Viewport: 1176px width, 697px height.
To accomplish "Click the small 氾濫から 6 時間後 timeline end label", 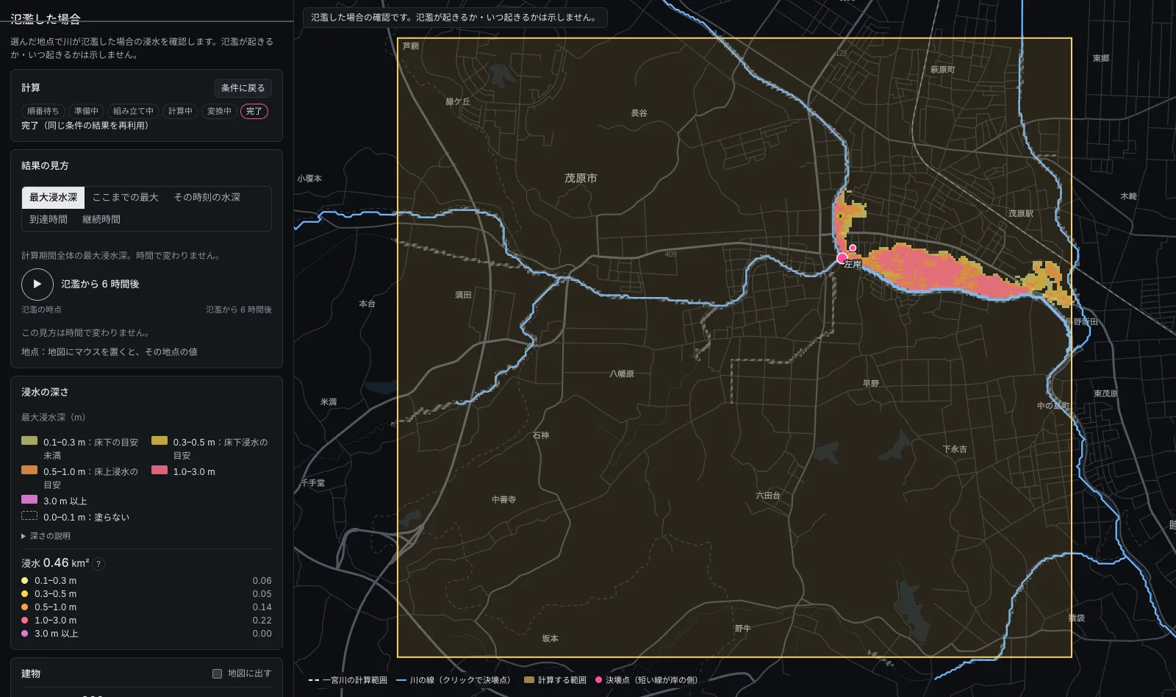I will point(239,310).
